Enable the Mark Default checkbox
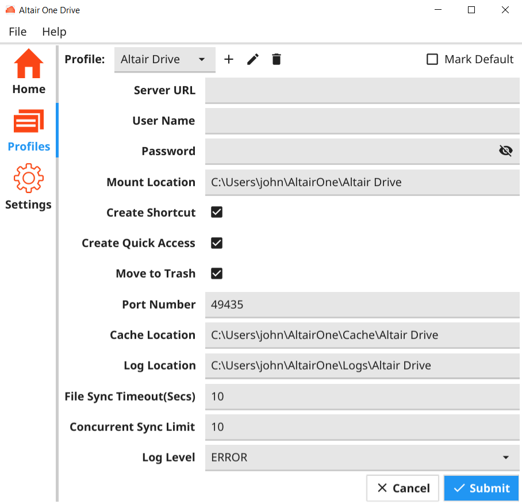The image size is (522, 504). point(432,59)
